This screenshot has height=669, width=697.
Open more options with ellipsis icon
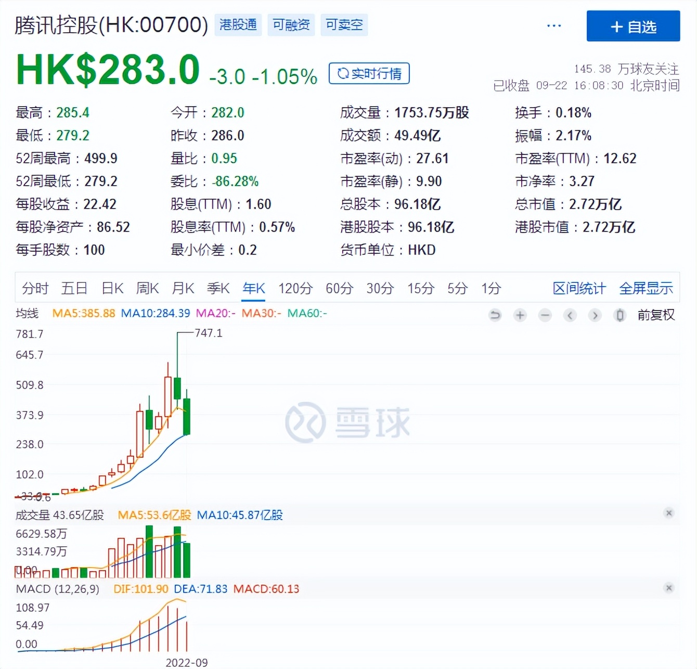pos(554,25)
